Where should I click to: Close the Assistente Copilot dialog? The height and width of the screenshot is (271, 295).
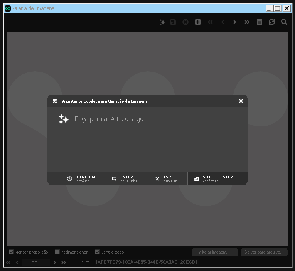[x=241, y=101]
